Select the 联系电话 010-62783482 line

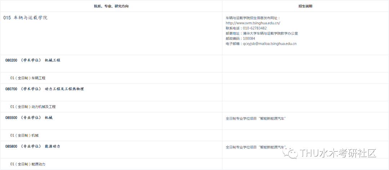[x=246, y=28]
